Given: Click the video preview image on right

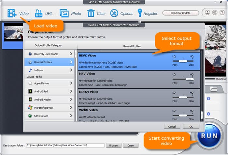Looking at the screenshot, I should (x=216, y=49).
